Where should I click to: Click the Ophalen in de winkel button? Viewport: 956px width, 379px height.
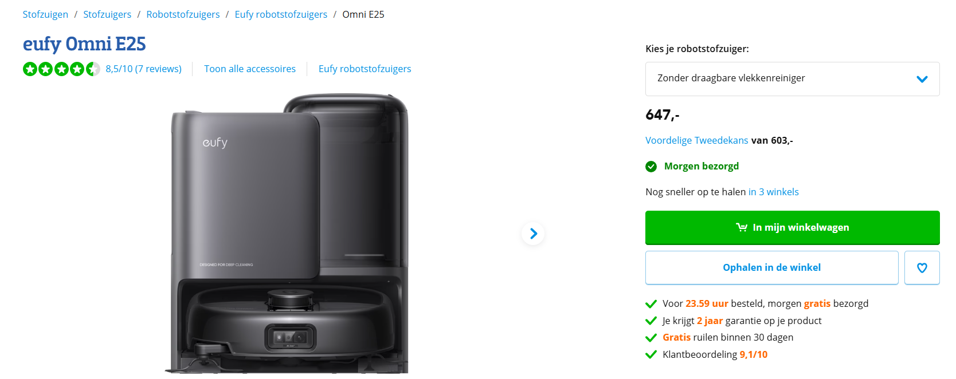coord(771,267)
